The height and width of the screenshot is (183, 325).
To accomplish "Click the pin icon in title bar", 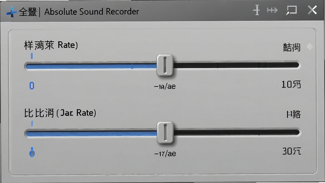I will tap(257, 10).
